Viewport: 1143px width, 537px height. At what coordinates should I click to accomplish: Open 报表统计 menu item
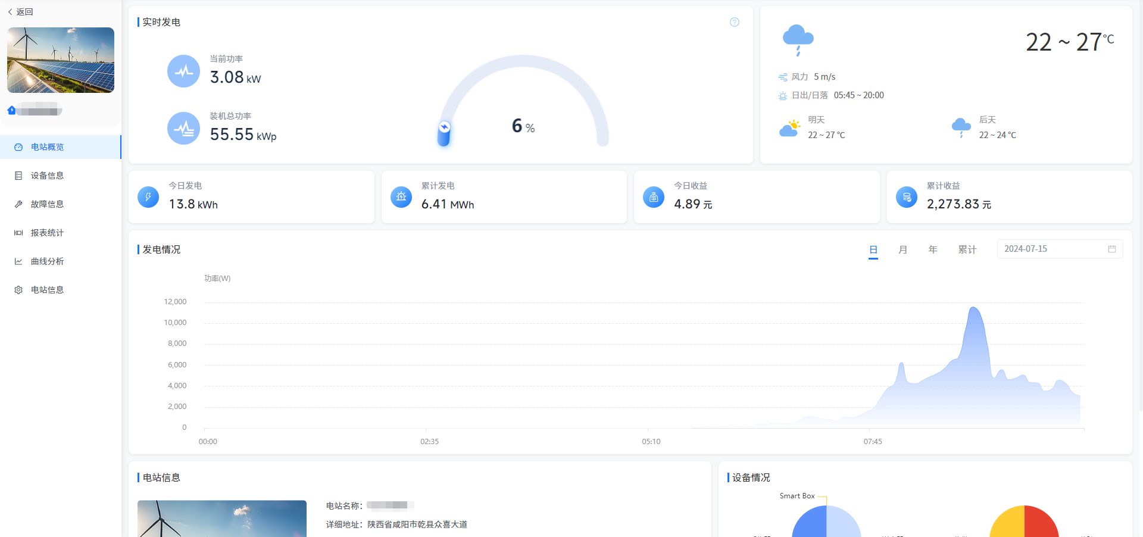click(47, 233)
